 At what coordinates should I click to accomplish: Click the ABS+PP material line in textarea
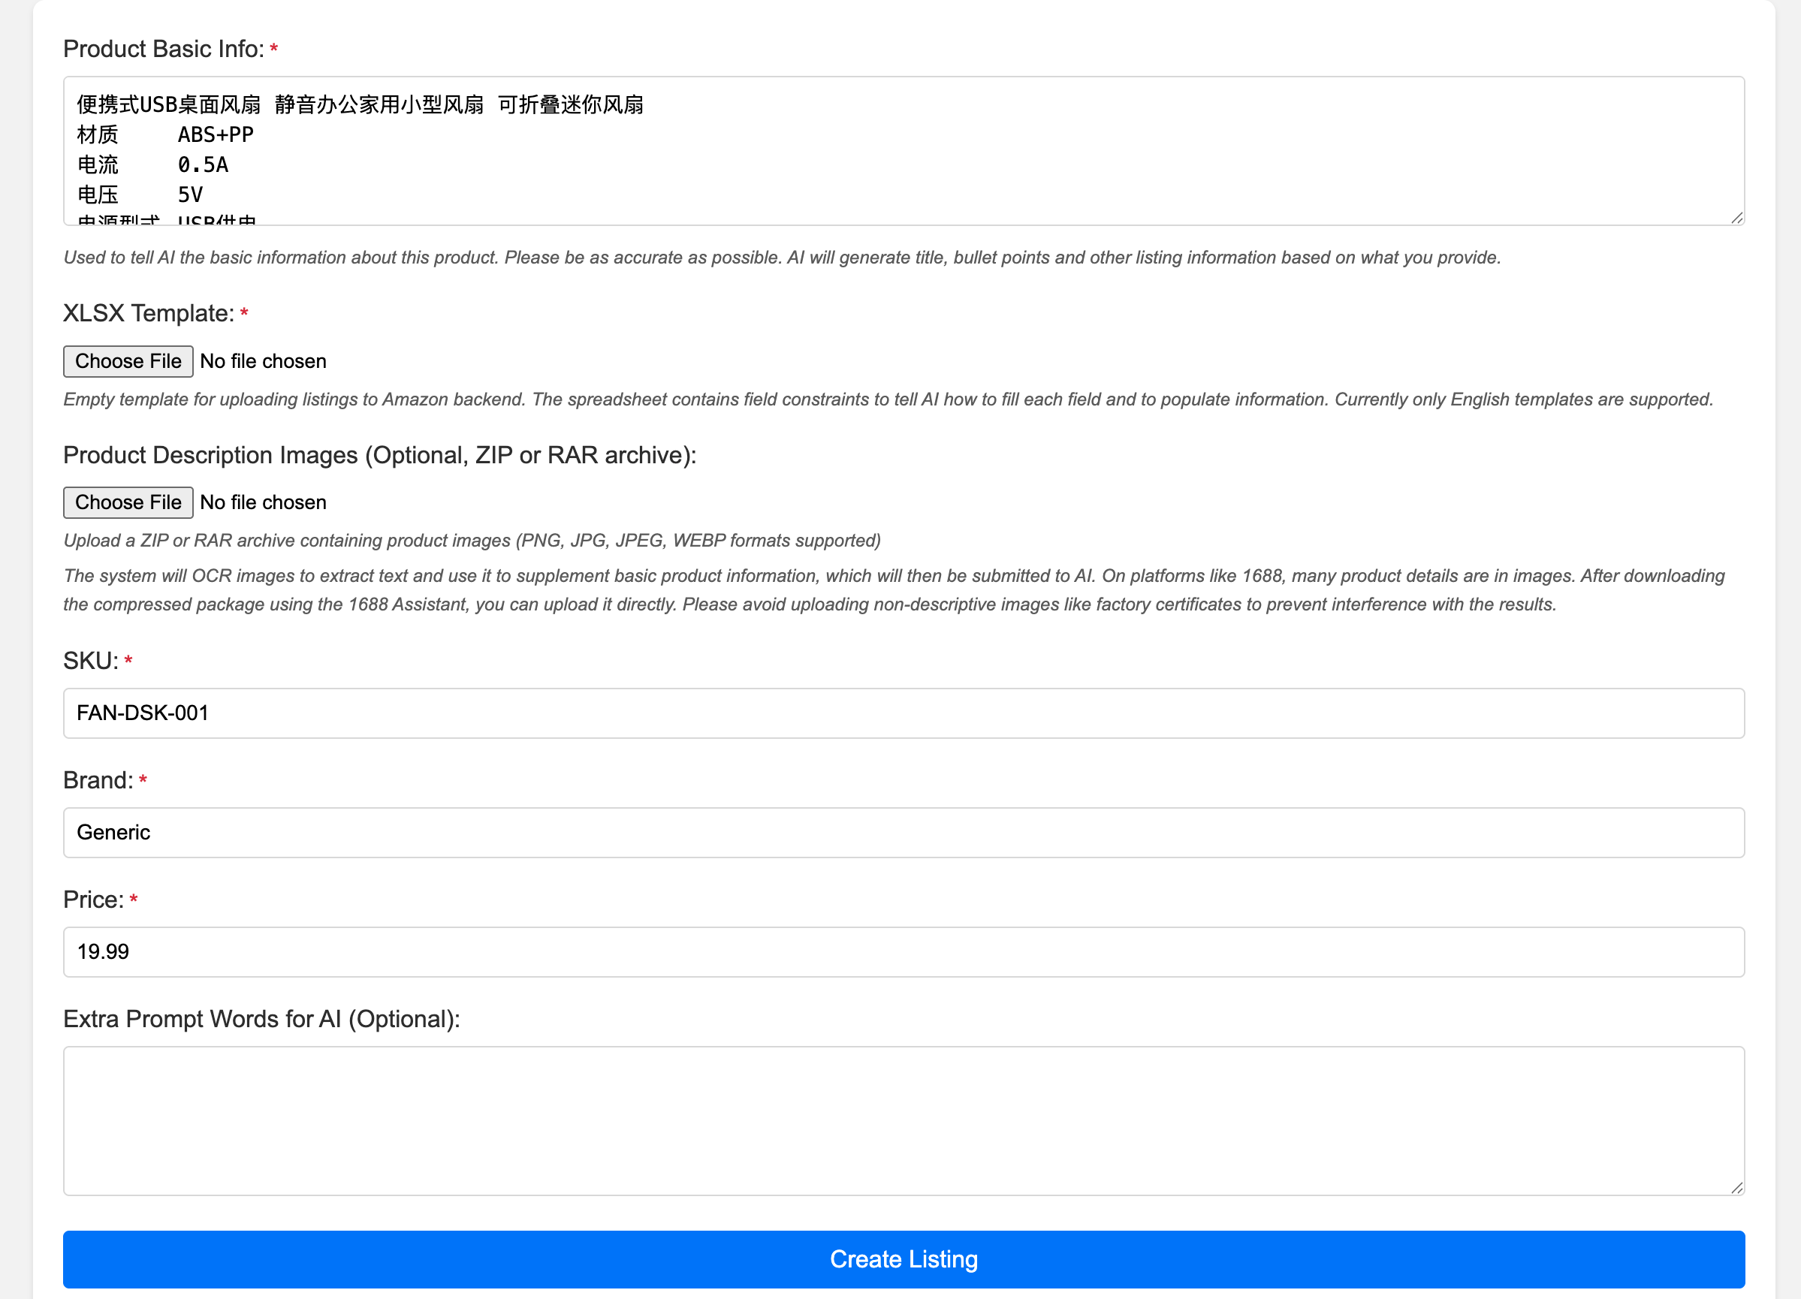point(216,135)
